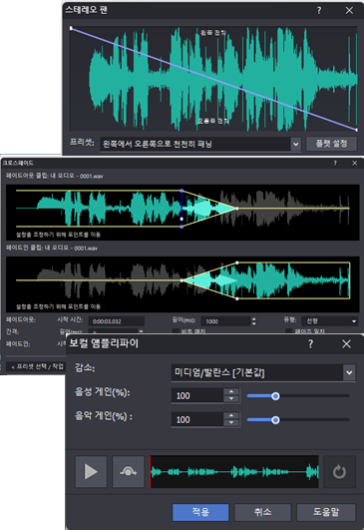Decrease 음성 게인 value with down arrow
Screen dimensions: 364x530
(x=231, y=399)
